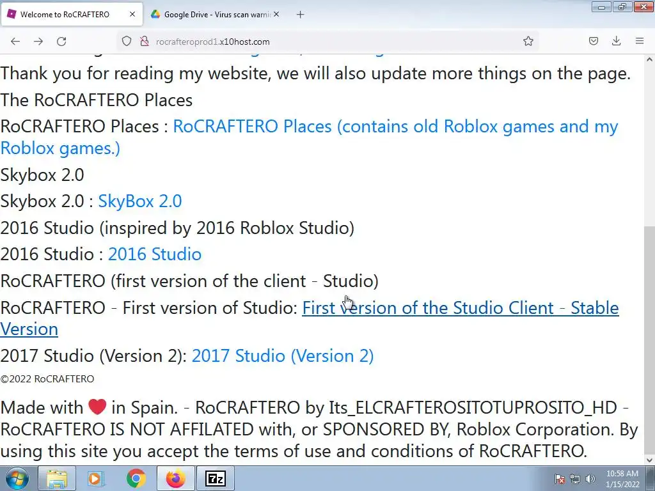
Task: Click the text "2016 Studio (inspired by 2016 Roblox Studio)"
Action: pos(177,228)
